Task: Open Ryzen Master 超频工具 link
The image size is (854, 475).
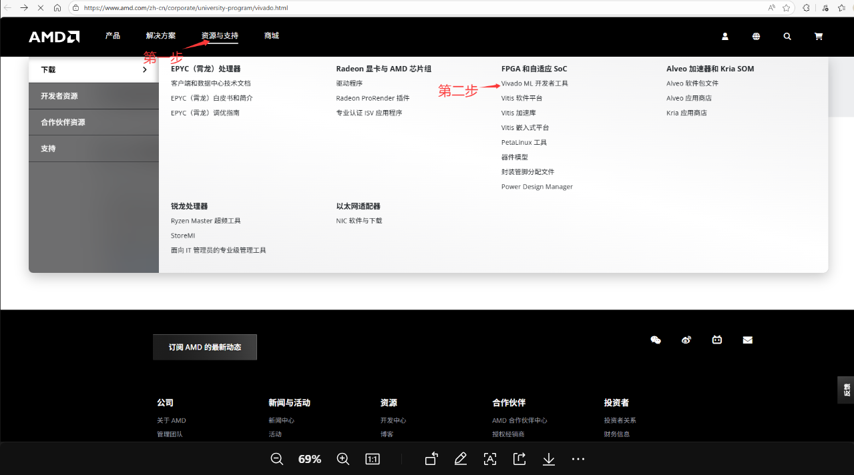Action: (206, 221)
